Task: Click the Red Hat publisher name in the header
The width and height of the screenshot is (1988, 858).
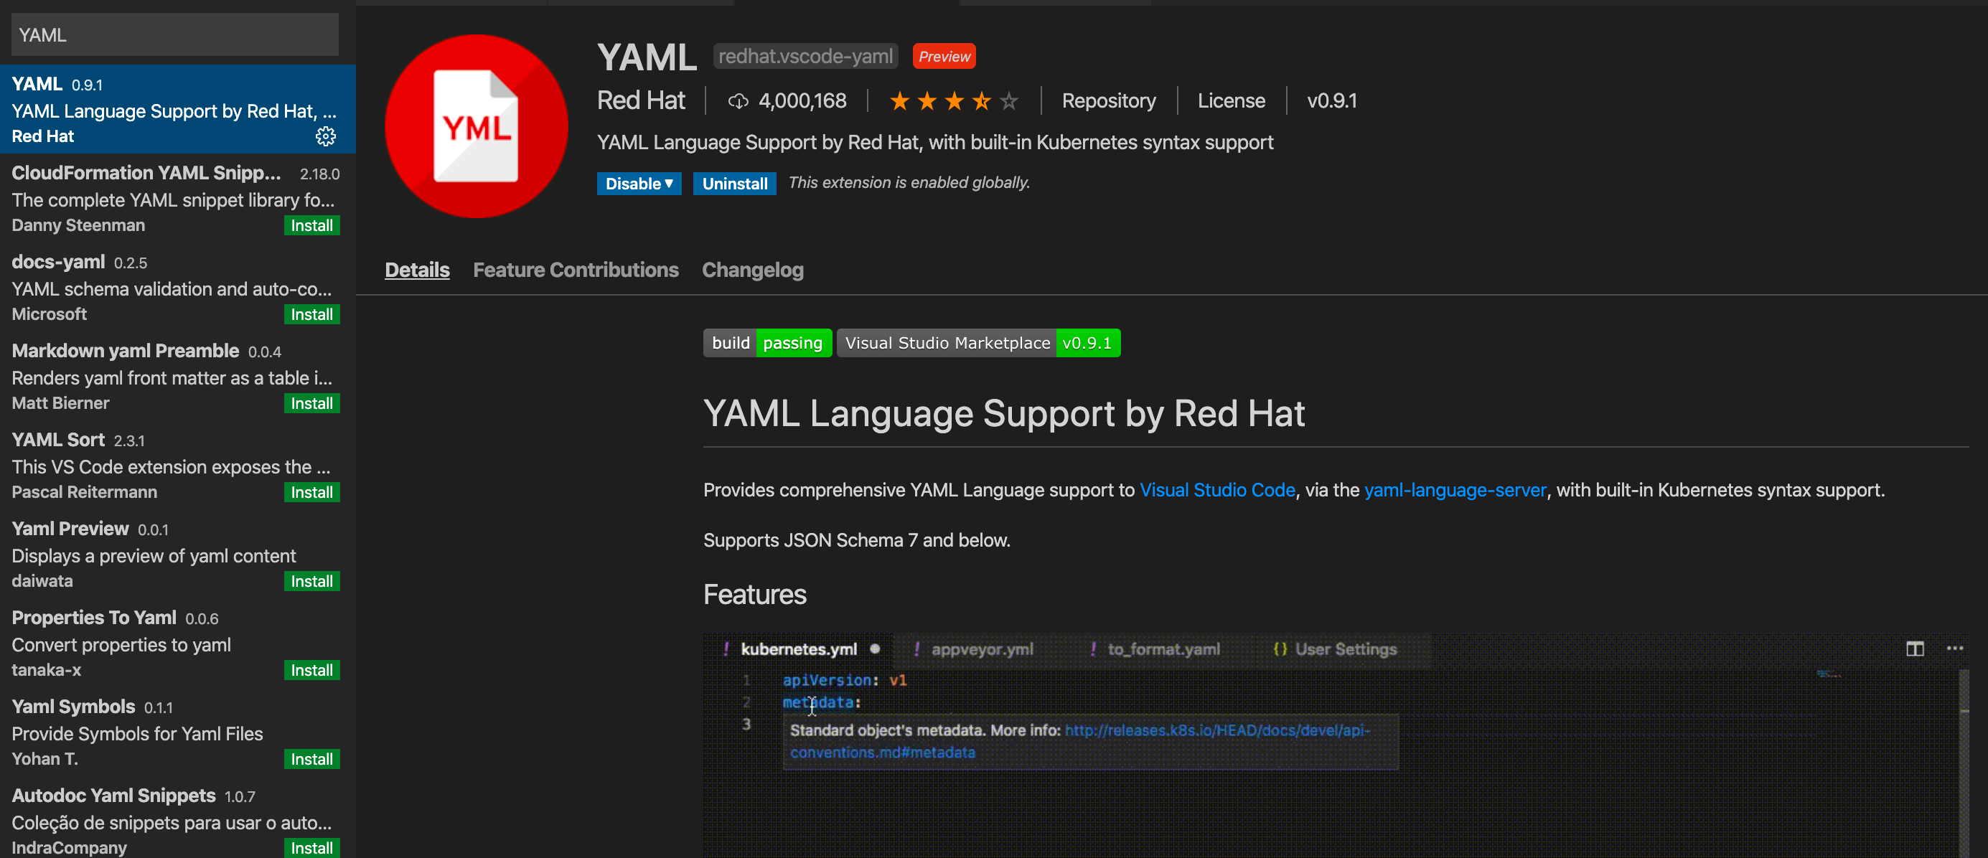Action: [x=642, y=101]
